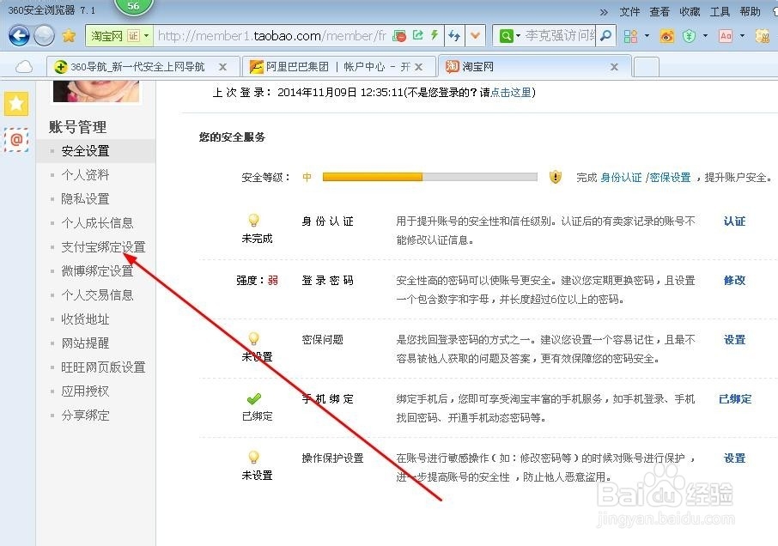This screenshot has width=778, height=546.
Task: Open 微博绑定设置 in account sidebar
Action: coord(97,270)
